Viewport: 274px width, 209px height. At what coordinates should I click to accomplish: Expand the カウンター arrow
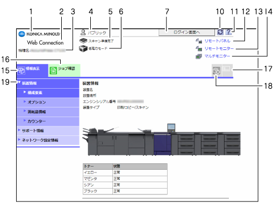click(25, 120)
